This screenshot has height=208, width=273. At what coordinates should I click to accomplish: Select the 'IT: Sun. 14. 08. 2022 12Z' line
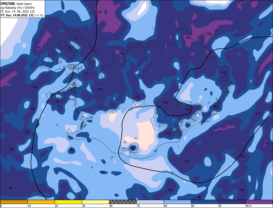click(x=17, y=11)
